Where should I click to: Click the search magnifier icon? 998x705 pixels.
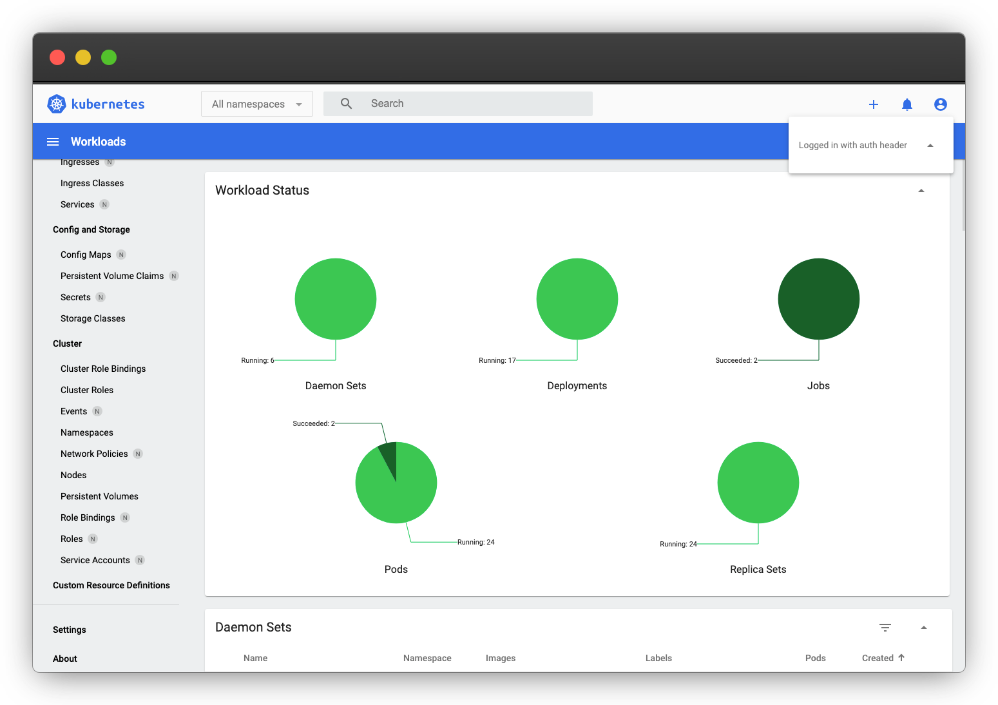(x=346, y=103)
